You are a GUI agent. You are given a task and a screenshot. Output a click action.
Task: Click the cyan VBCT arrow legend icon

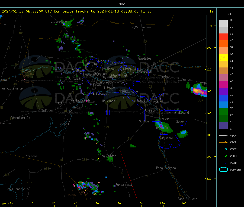(x=223, y=149)
